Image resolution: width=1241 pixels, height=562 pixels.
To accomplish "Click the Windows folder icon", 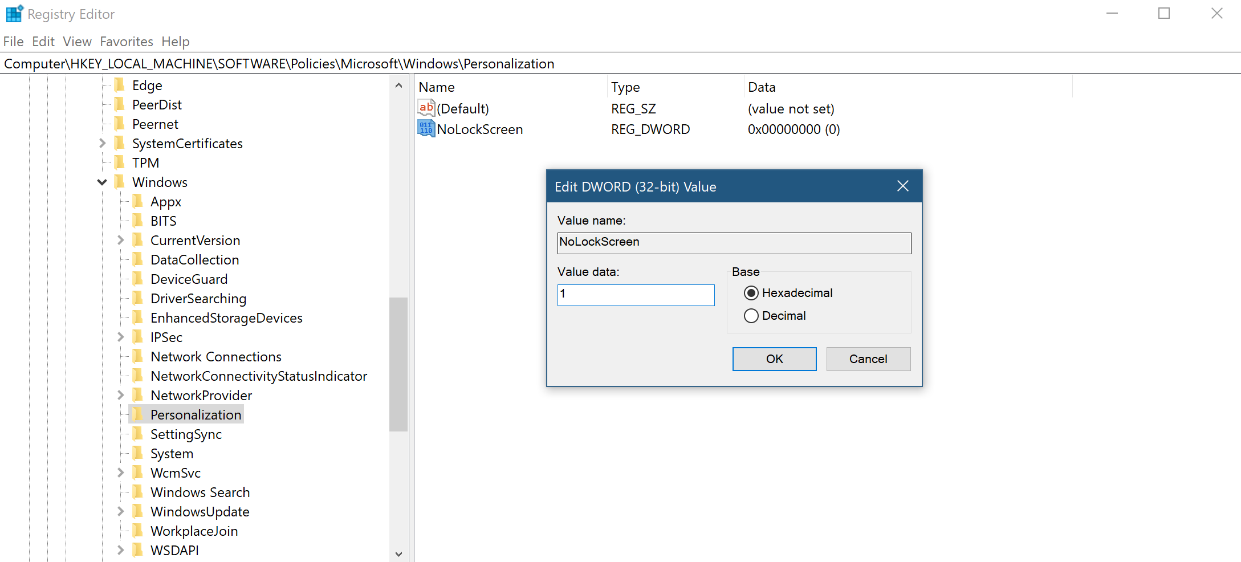I will click(x=120, y=182).
